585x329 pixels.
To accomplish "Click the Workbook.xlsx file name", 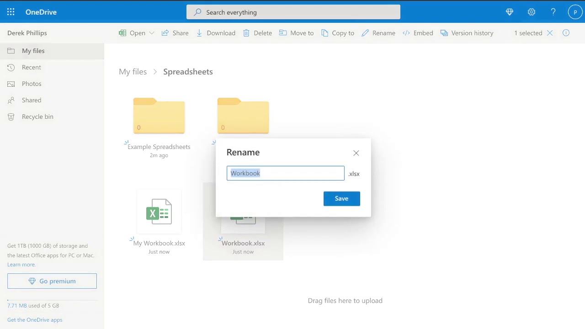I will (x=243, y=243).
